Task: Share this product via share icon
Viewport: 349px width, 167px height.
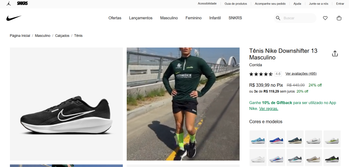Action: 335,54
